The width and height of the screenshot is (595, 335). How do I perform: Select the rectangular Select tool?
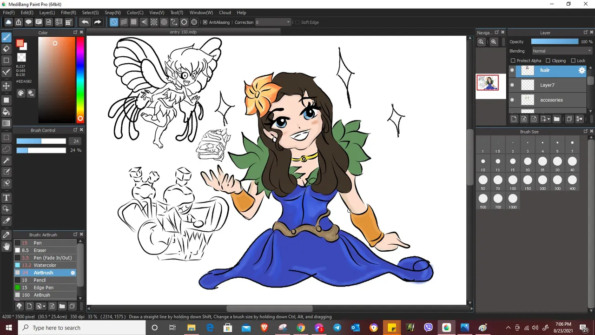click(7, 138)
